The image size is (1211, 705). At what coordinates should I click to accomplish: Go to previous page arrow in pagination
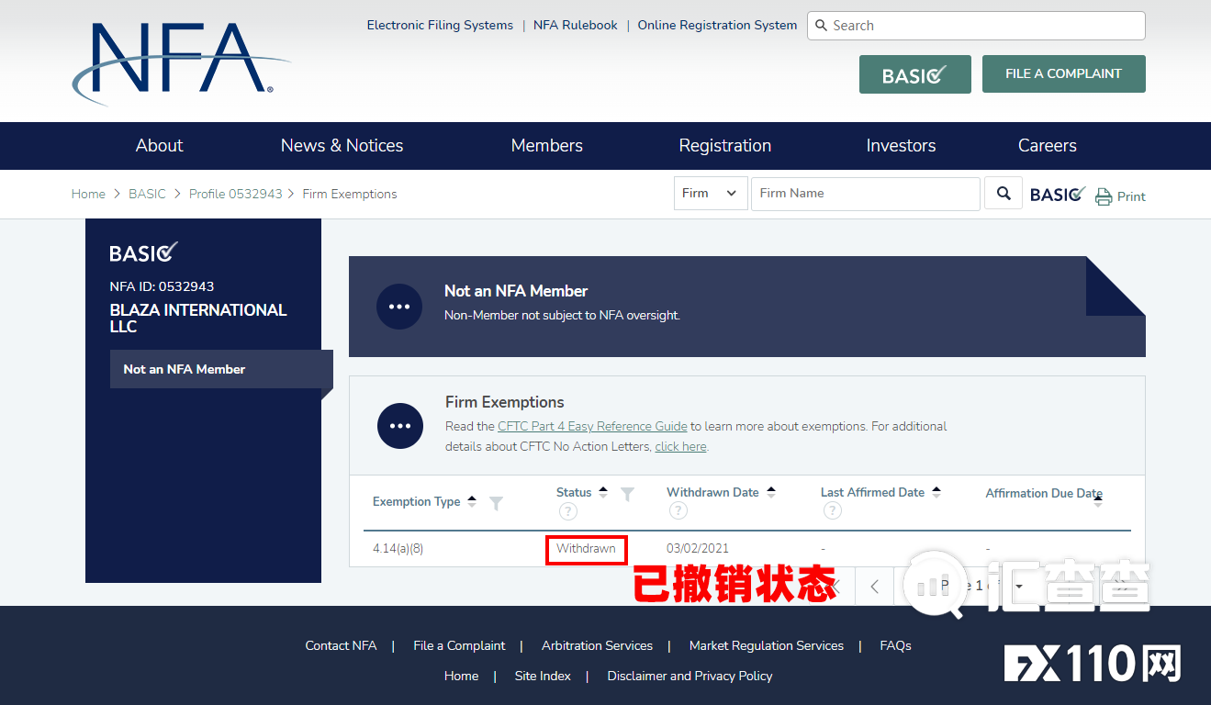coord(875,587)
